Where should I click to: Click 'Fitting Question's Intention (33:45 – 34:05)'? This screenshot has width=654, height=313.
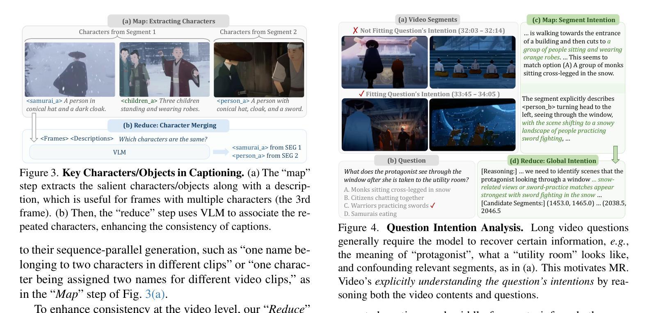pos(433,94)
